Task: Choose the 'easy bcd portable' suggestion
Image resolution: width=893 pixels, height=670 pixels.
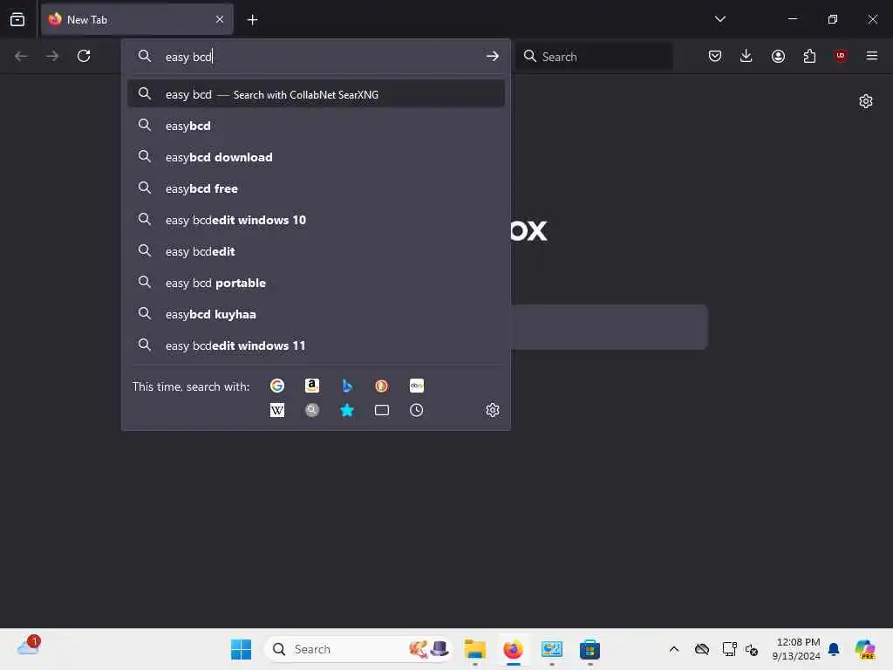Action: coord(316,283)
